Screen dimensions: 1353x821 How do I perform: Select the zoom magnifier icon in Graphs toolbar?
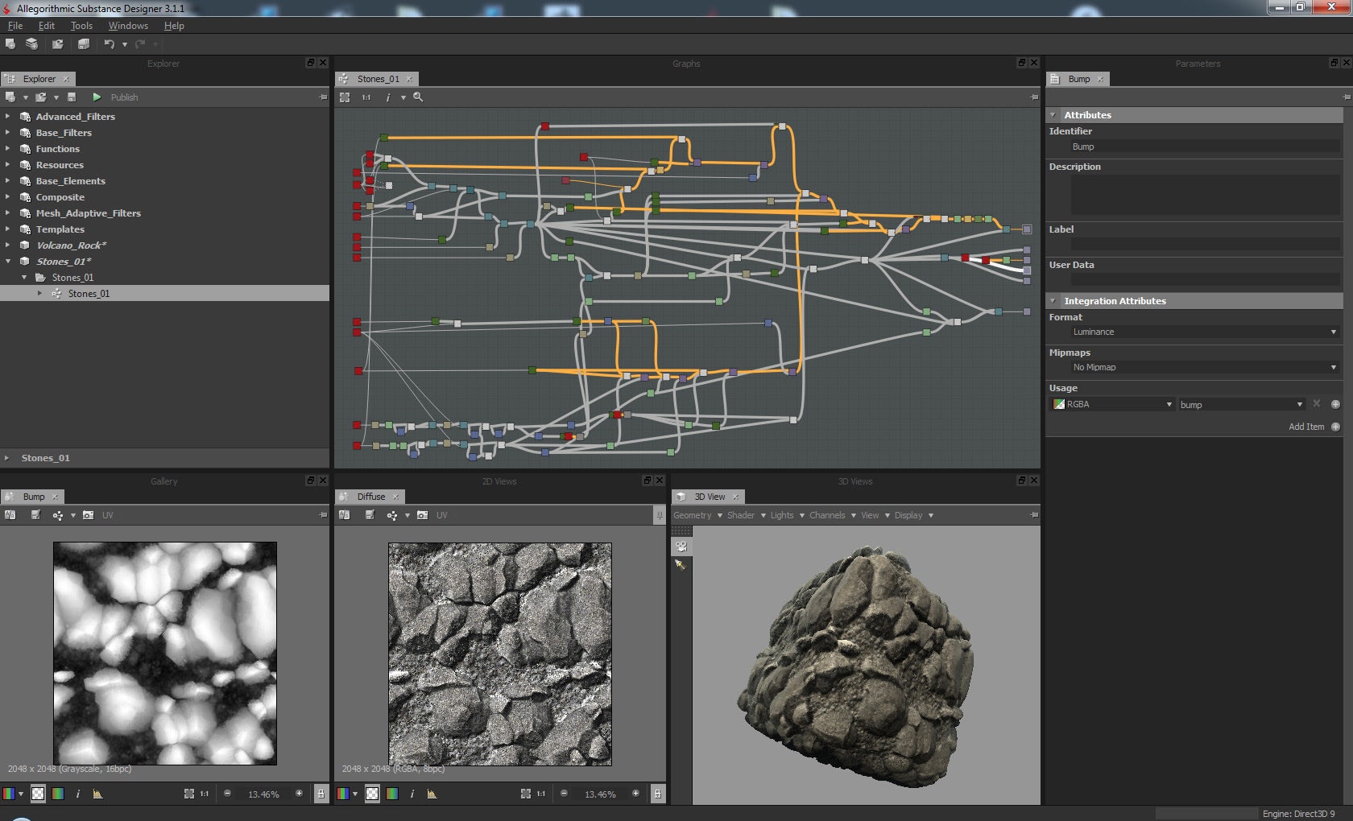[x=418, y=97]
